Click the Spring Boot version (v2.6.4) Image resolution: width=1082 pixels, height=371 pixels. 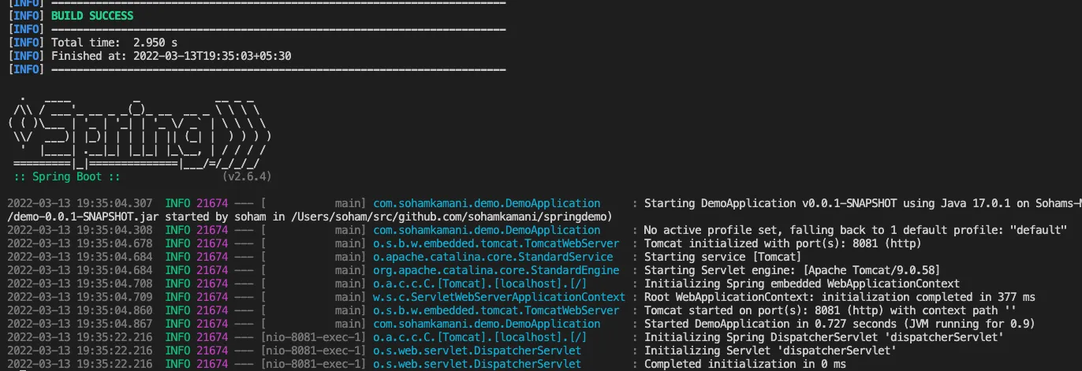coord(247,176)
